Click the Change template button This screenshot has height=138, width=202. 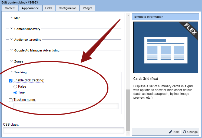(190, 132)
